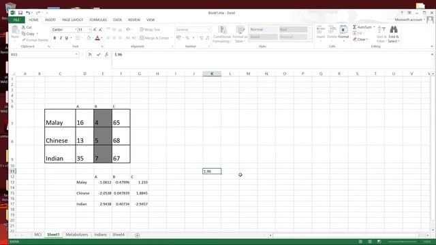Image resolution: width=436 pixels, height=245 pixels.
Task: Select the cell with value 2.9438
Action: point(103,204)
